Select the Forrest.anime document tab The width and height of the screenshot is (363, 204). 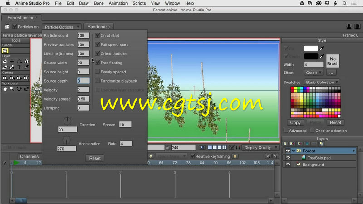21,18
